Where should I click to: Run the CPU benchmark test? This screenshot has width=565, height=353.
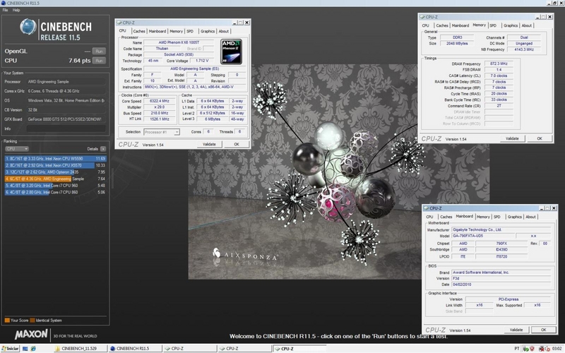[99, 61]
